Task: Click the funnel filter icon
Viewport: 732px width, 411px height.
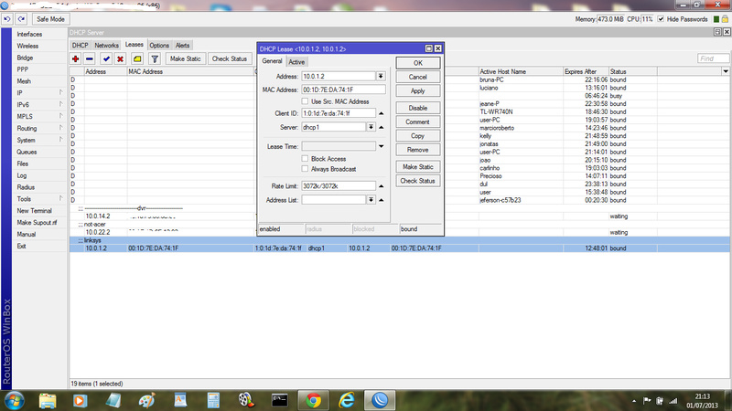Action: [155, 58]
